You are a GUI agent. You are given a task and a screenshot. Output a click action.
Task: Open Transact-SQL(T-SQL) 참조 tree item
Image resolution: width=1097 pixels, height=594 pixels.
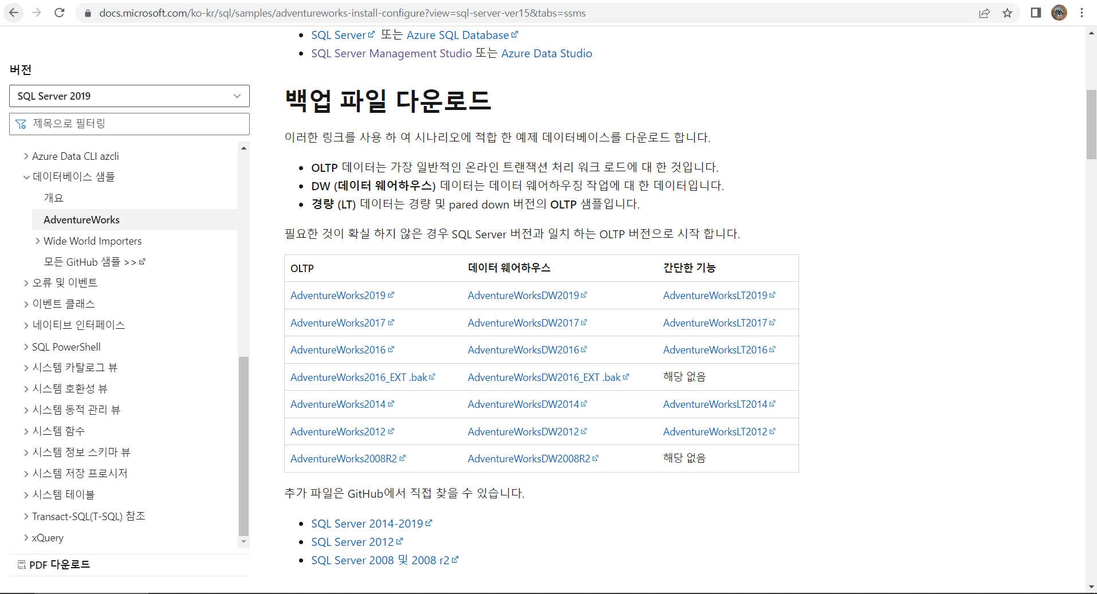click(x=89, y=516)
